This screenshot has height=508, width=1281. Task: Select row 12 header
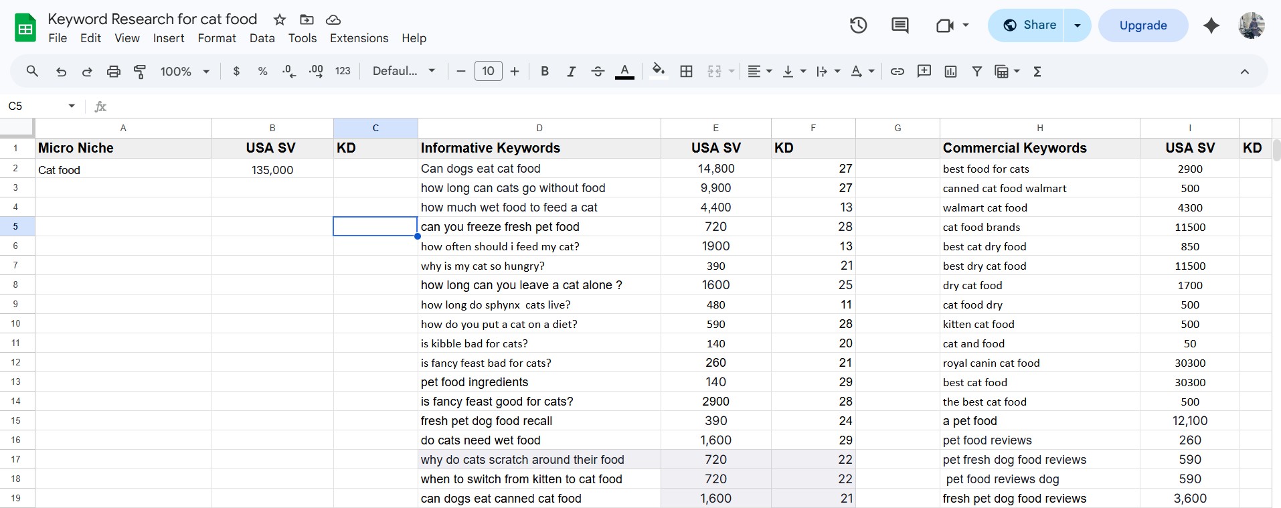coord(16,362)
